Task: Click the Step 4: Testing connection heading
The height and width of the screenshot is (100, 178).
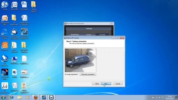Action: click(x=76, y=41)
